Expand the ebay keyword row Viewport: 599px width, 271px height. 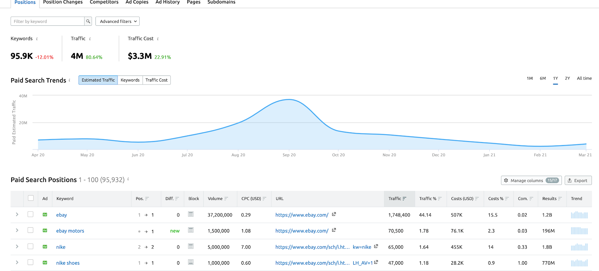pyautogui.click(x=17, y=214)
